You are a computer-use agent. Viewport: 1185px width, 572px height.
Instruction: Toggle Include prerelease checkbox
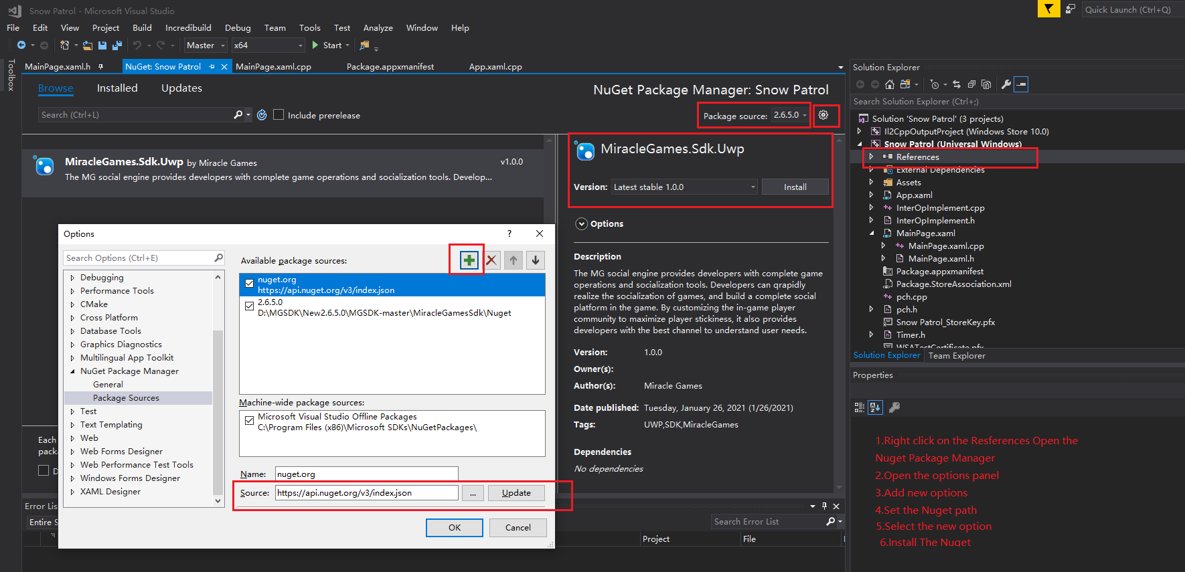[x=279, y=115]
